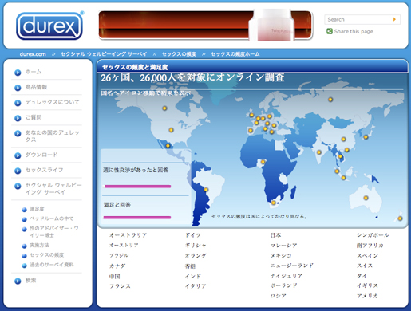
Task: Click the blue bullet beside 満足度
Action: point(24,210)
